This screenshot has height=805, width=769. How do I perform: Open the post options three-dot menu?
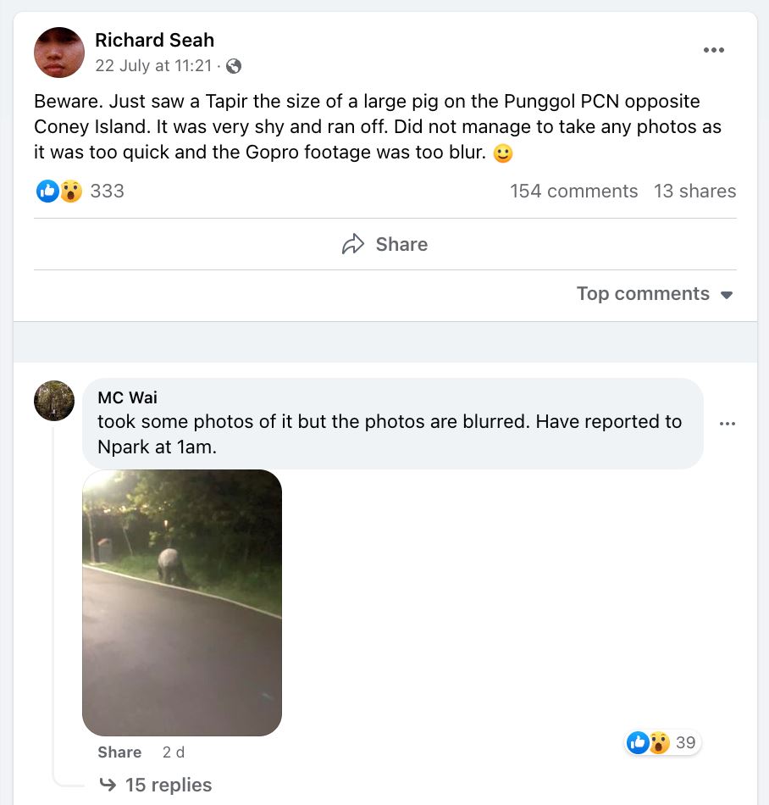coord(714,51)
